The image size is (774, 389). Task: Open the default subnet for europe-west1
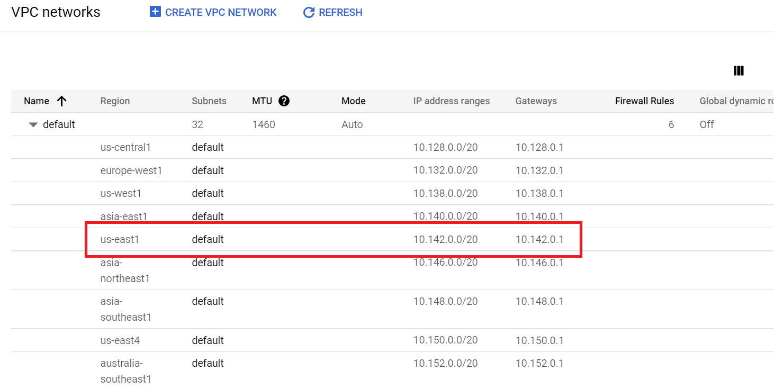pos(208,170)
